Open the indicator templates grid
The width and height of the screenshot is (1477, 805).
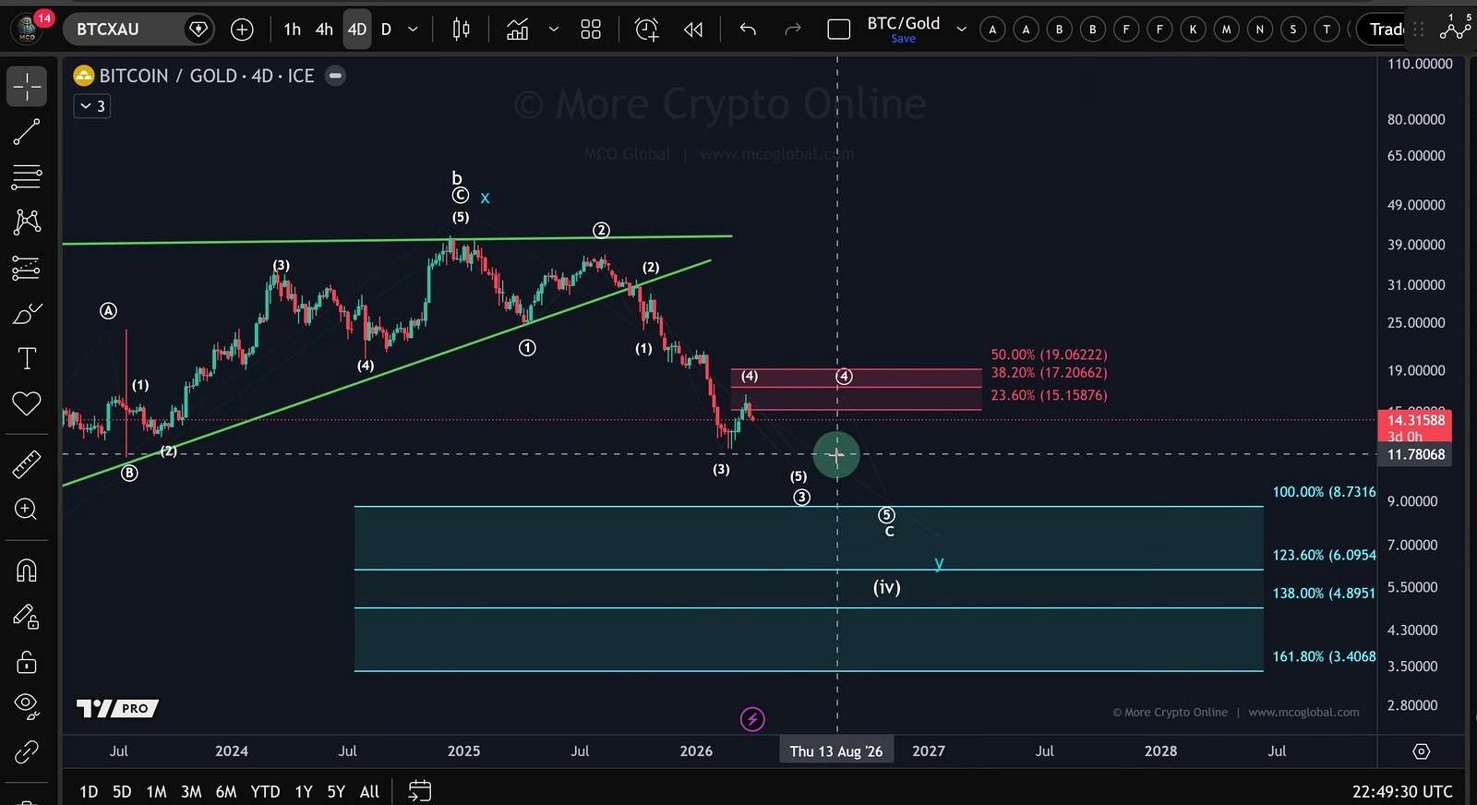[x=591, y=30]
